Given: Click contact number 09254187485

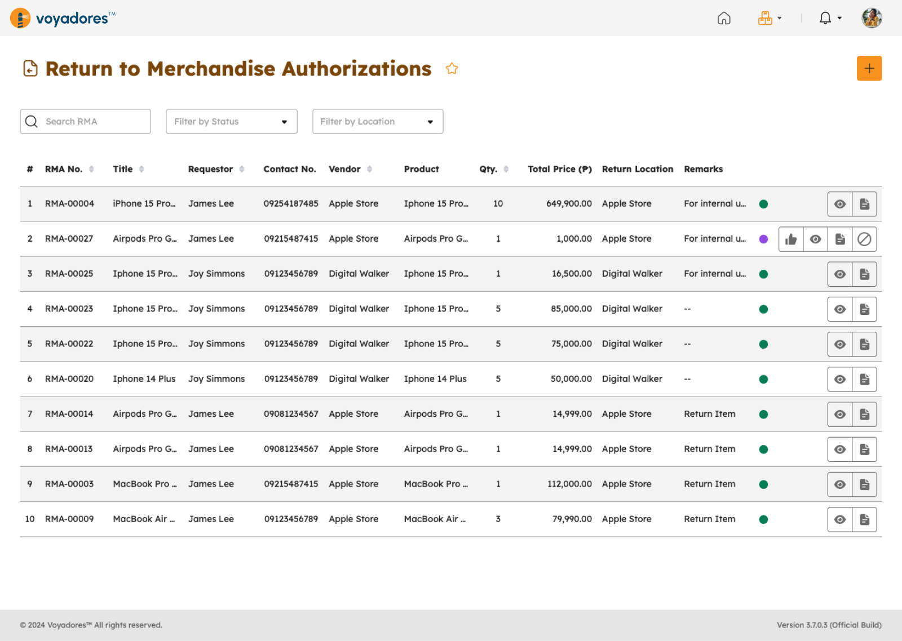Looking at the screenshot, I should coord(291,203).
